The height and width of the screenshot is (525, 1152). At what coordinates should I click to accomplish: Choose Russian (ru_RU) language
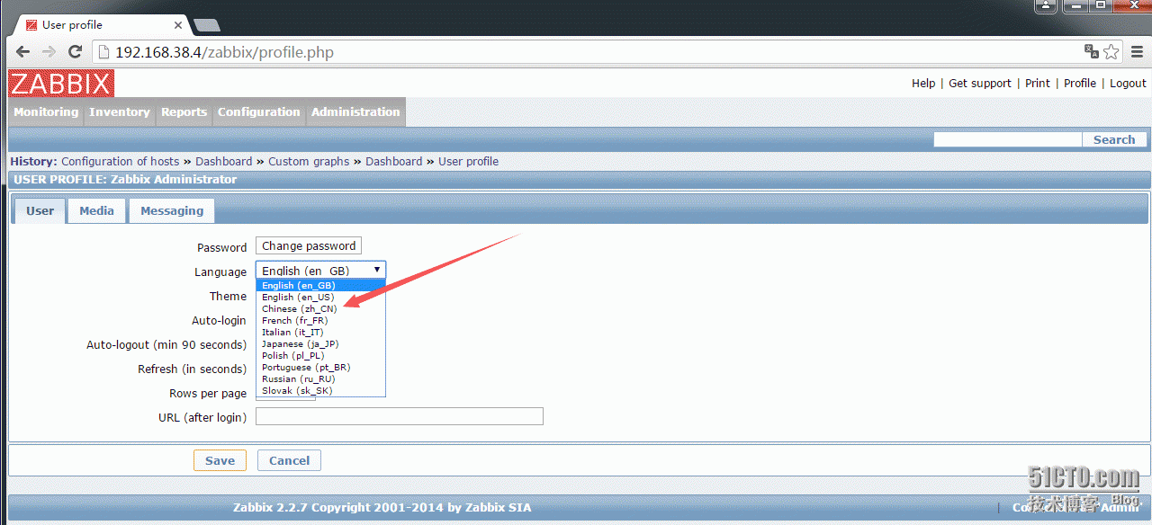click(320, 378)
